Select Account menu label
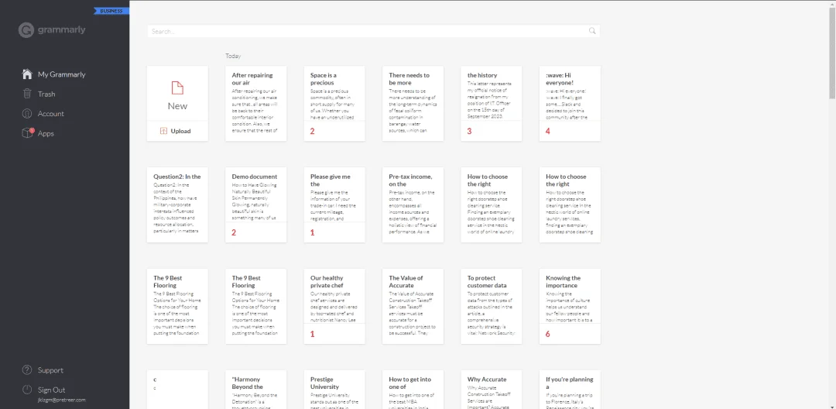This screenshot has width=836, height=409. [50, 114]
